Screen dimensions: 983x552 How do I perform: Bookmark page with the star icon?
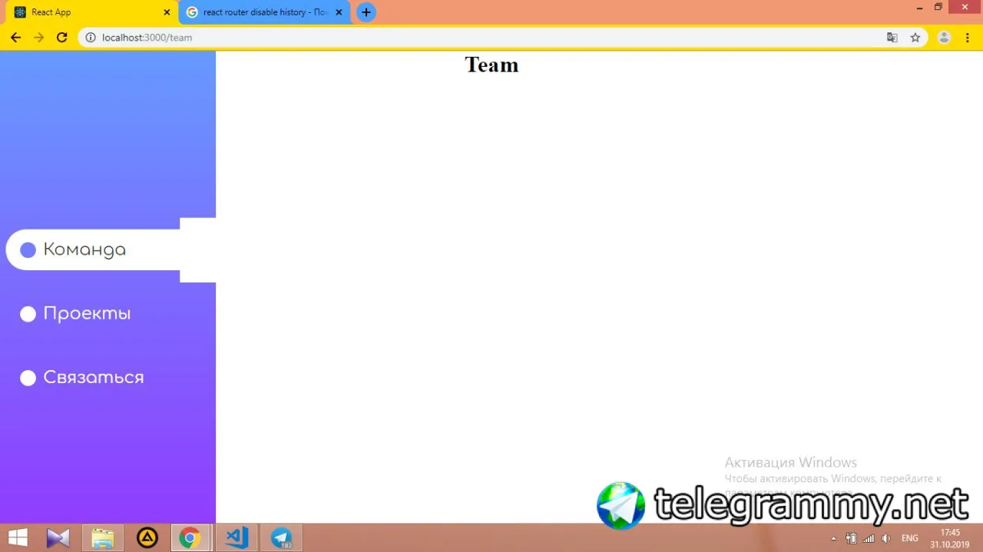tap(915, 37)
